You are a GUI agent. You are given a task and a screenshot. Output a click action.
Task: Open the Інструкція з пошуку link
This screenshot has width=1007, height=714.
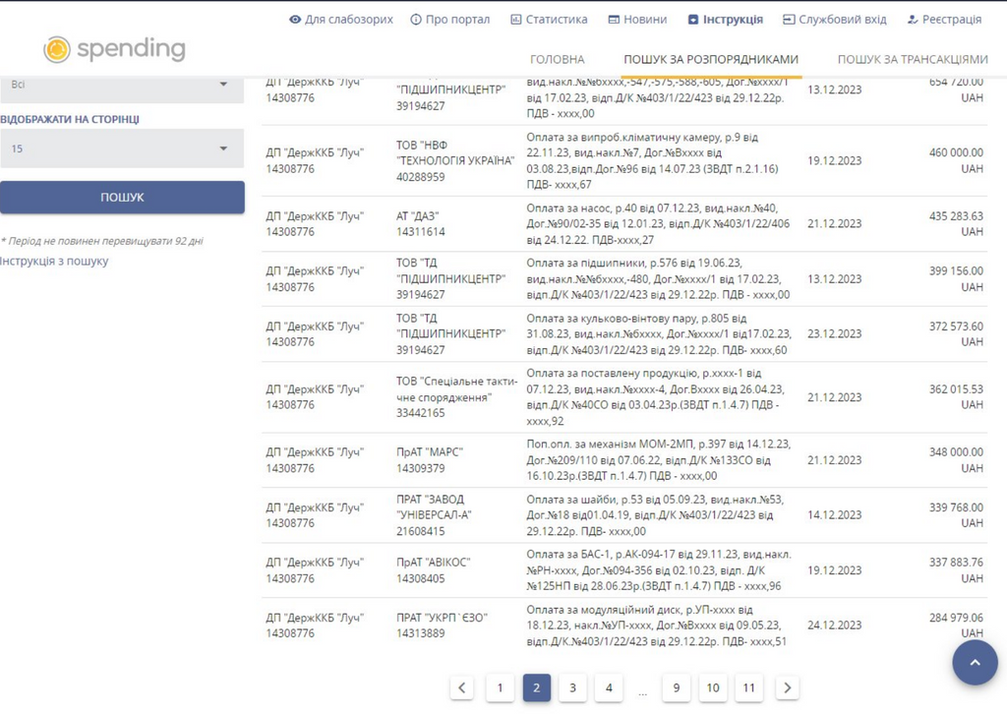pos(54,262)
